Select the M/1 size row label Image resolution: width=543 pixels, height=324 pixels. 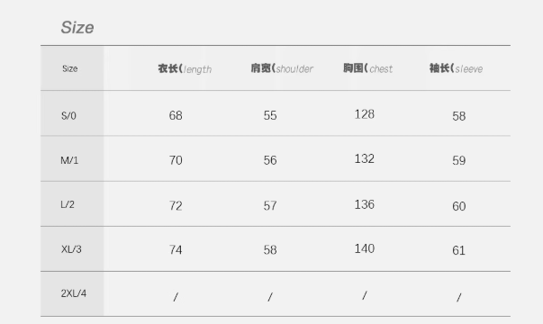(x=69, y=160)
